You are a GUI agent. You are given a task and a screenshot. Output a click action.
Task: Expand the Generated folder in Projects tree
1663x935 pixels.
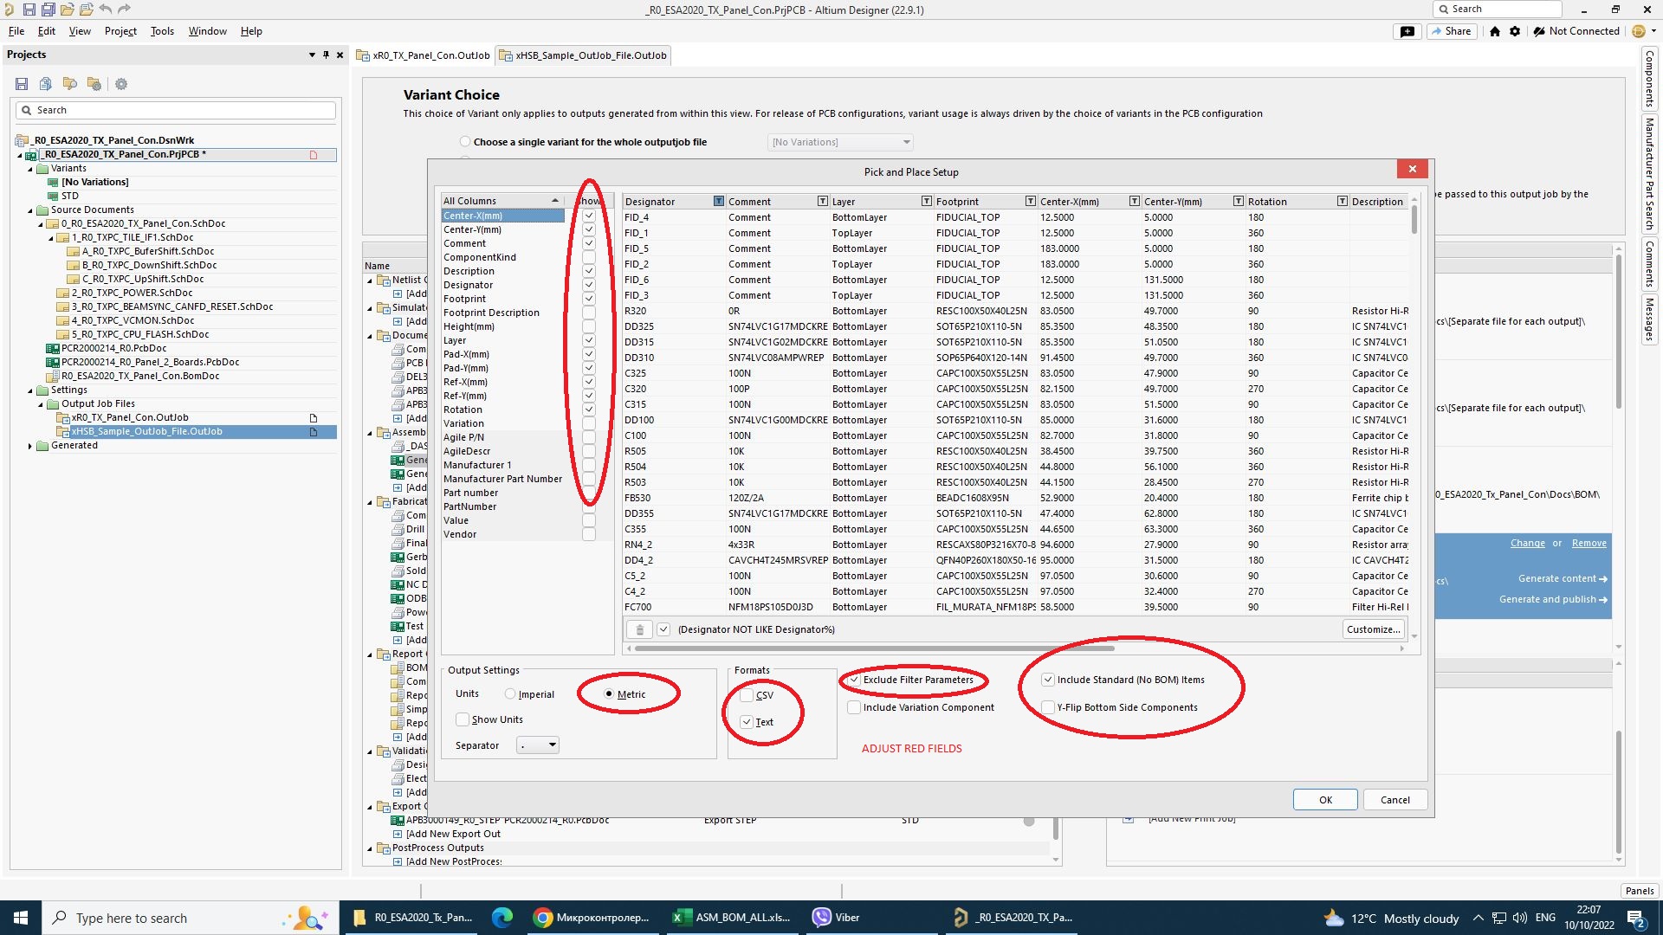pyautogui.click(x=30, y=446)
